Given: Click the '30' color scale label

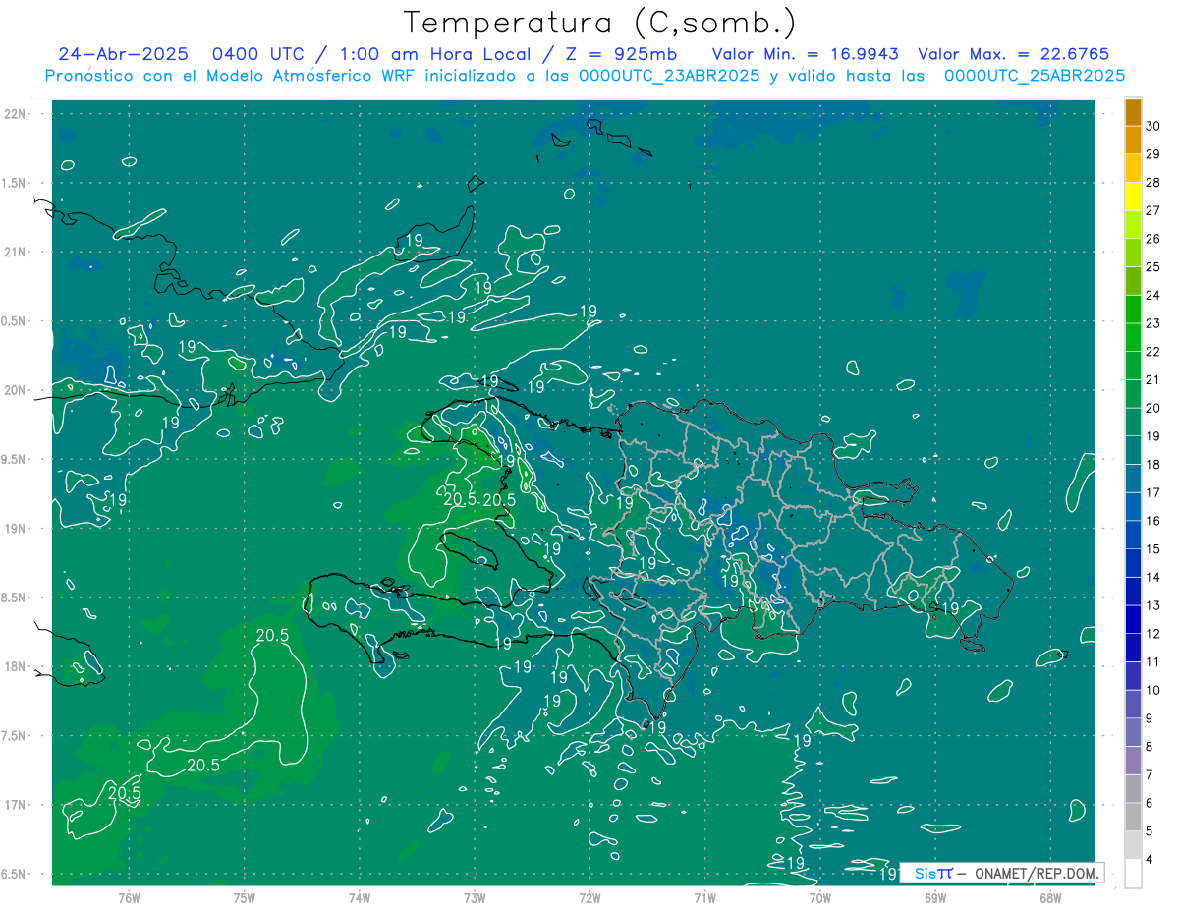Looking at the screenshot, I should (x=1152, y=126).
